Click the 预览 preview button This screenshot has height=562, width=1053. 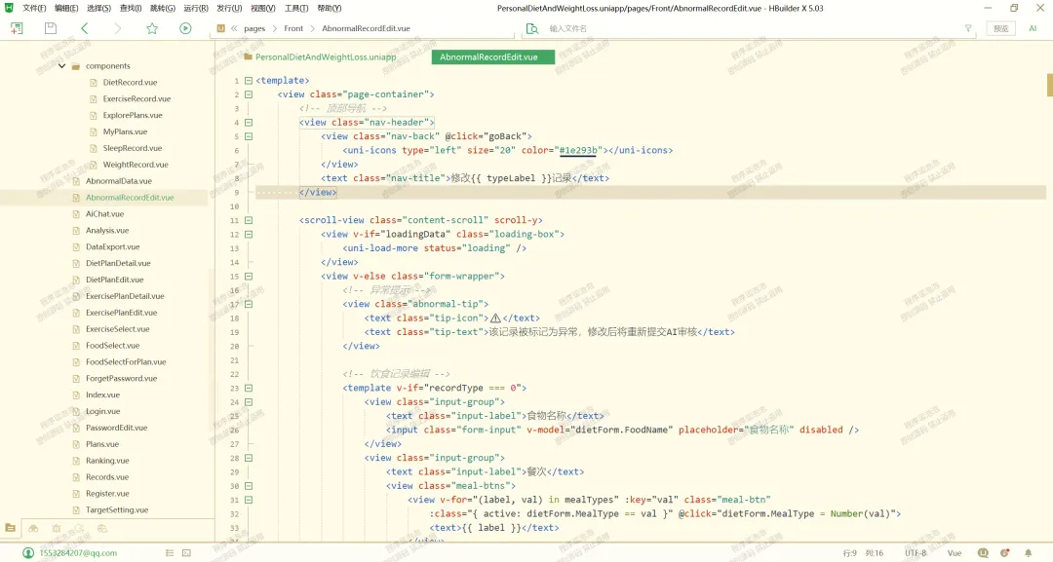click(x=1000, y=28)
